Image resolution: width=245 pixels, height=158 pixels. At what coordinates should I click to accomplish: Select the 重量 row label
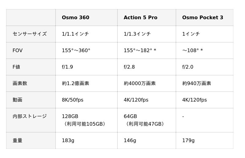coord(17,141)
